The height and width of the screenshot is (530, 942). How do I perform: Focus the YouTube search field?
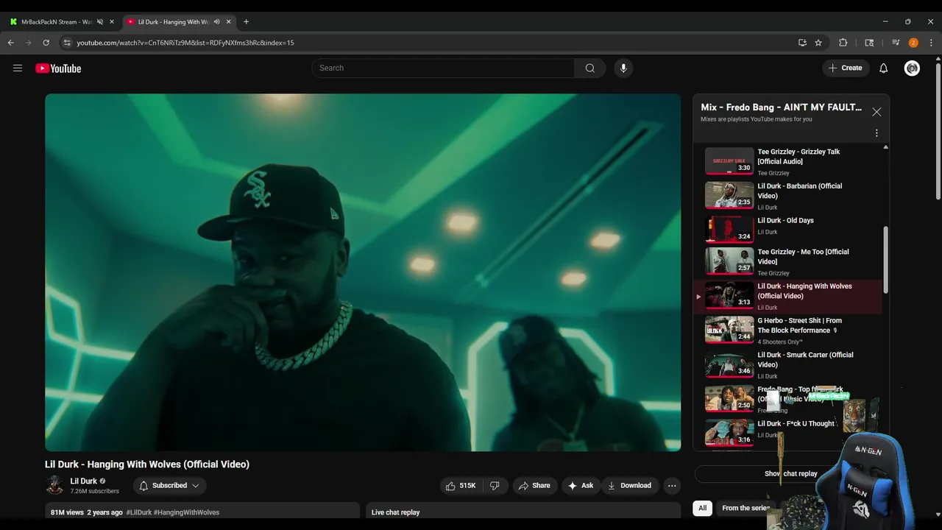[443, 68]
